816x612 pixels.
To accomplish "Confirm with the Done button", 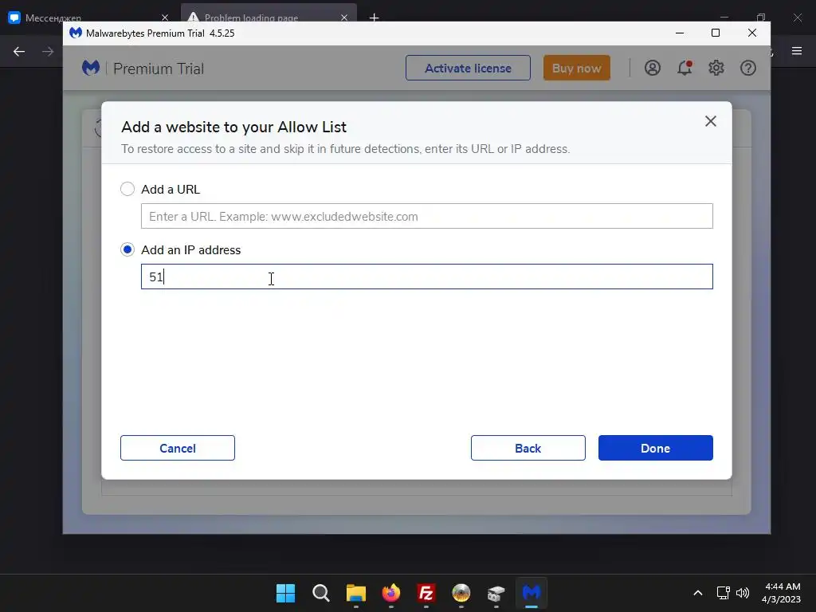I will 655,448.
